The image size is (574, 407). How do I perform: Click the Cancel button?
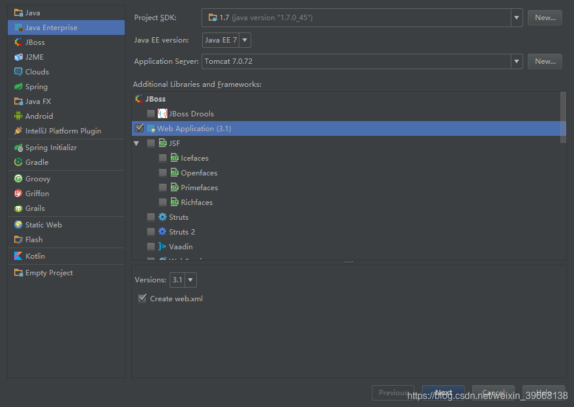pyautogui.click(x=494, y=393)
